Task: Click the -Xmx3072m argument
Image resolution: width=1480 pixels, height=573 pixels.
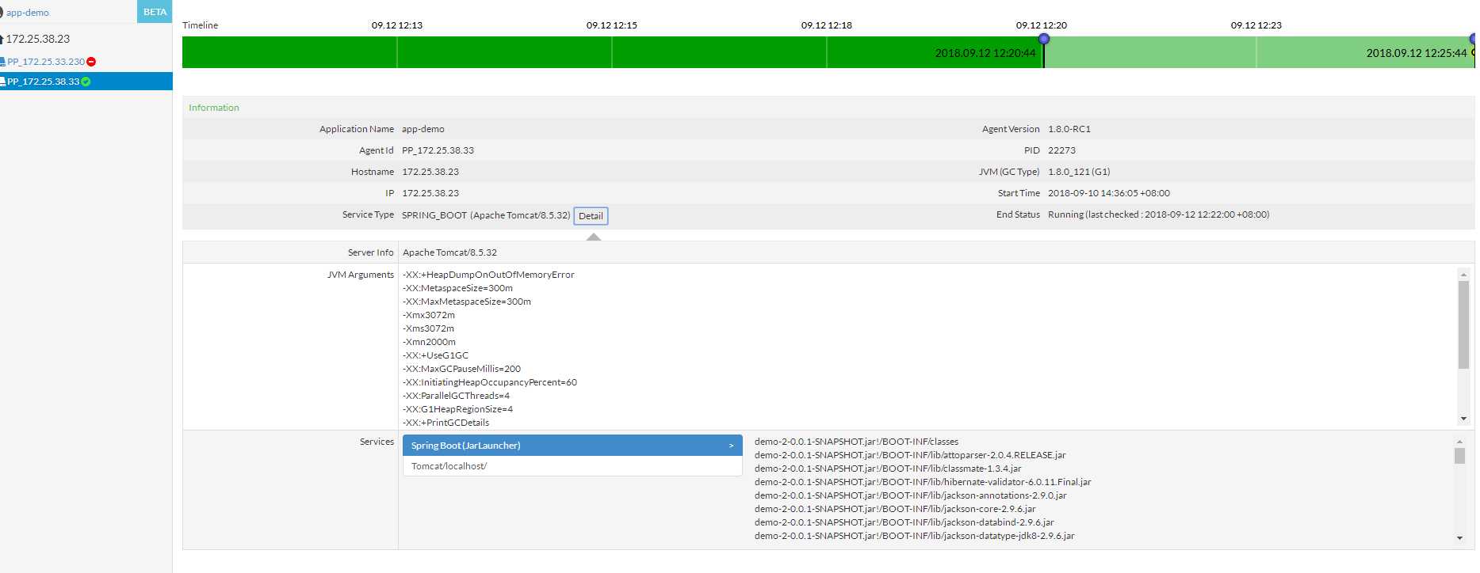Action: coord(429,315)
